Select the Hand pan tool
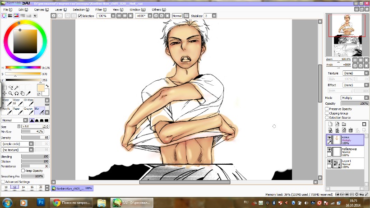The width and height of the screenshot is (370, 208). (23, 93)
